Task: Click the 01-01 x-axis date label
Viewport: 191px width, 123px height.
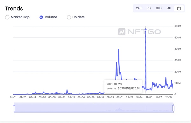Action: click(x=13, y=97)
